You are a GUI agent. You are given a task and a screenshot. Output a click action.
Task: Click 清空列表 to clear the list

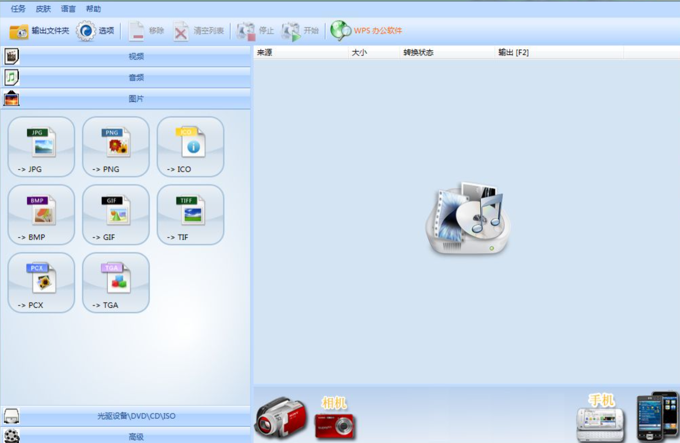198,31
